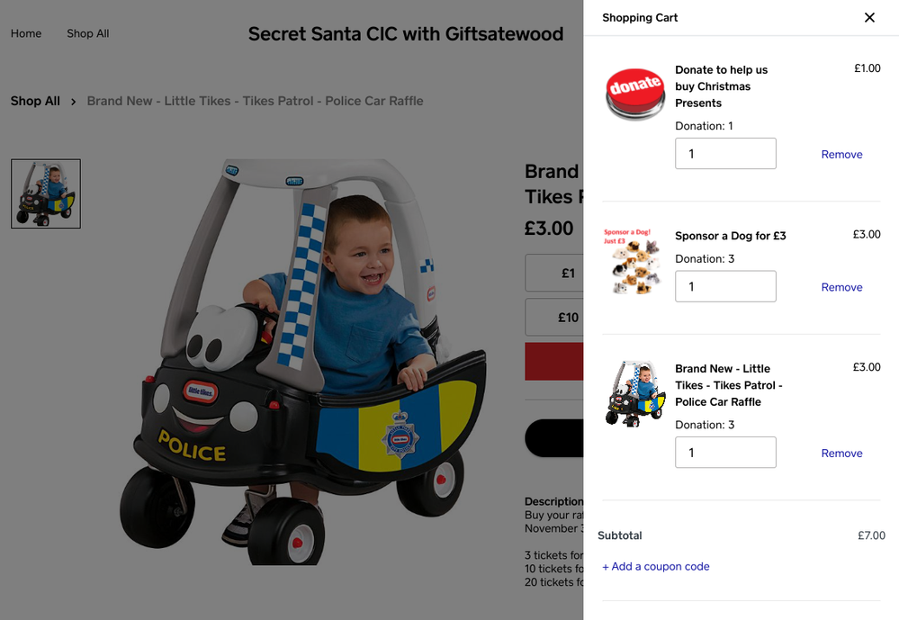
Task: Click the breadcrumb chevron arrow
Action: click(74, 102)
